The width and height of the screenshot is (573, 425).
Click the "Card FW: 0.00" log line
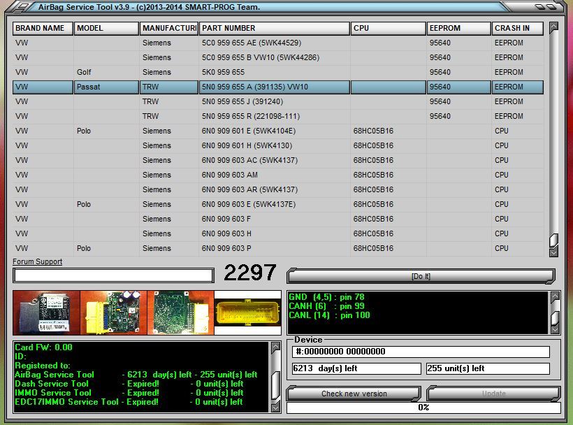[43, 347]
